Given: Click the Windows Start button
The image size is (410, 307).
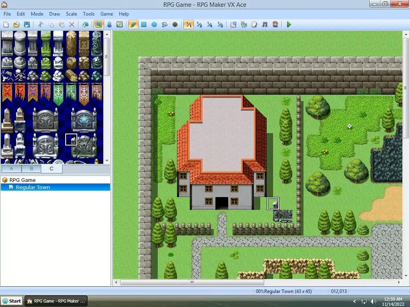Looking at the screenshot, I should coord(12,301).
